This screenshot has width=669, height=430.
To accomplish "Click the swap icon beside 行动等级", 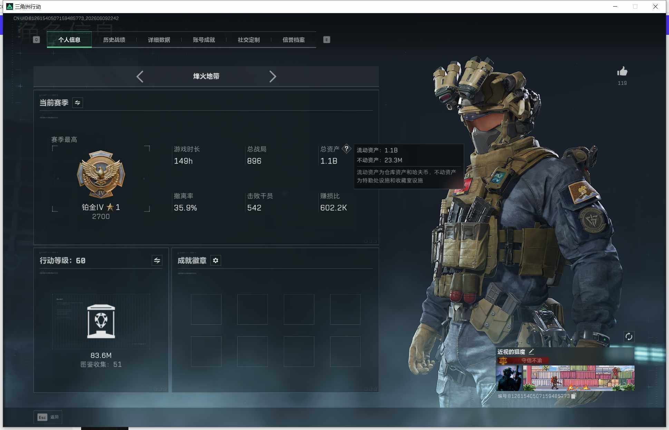I will pos(157,260).
